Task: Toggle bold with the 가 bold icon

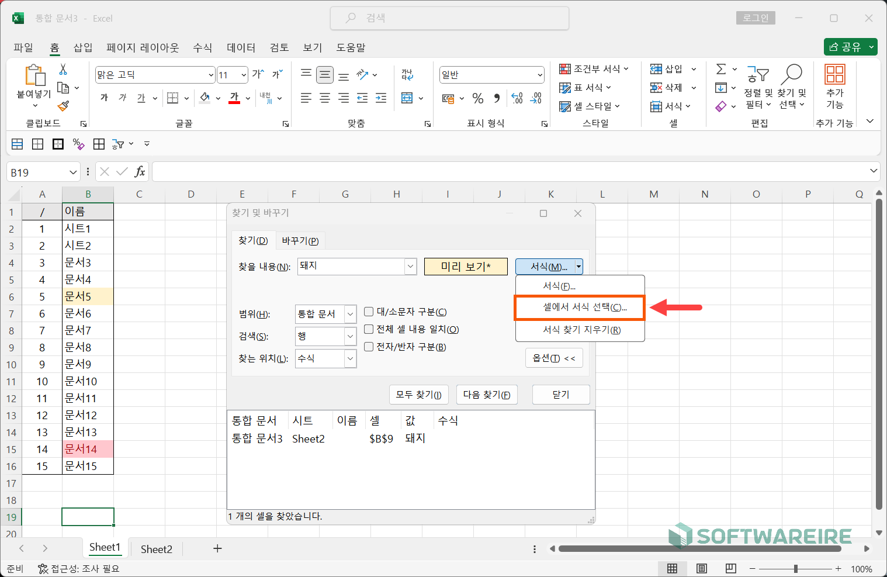Action: [x=104, y=98]
